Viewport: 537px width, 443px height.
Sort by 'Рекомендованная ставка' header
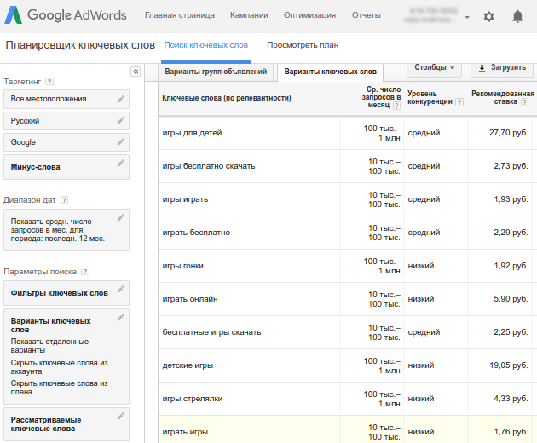502,98
